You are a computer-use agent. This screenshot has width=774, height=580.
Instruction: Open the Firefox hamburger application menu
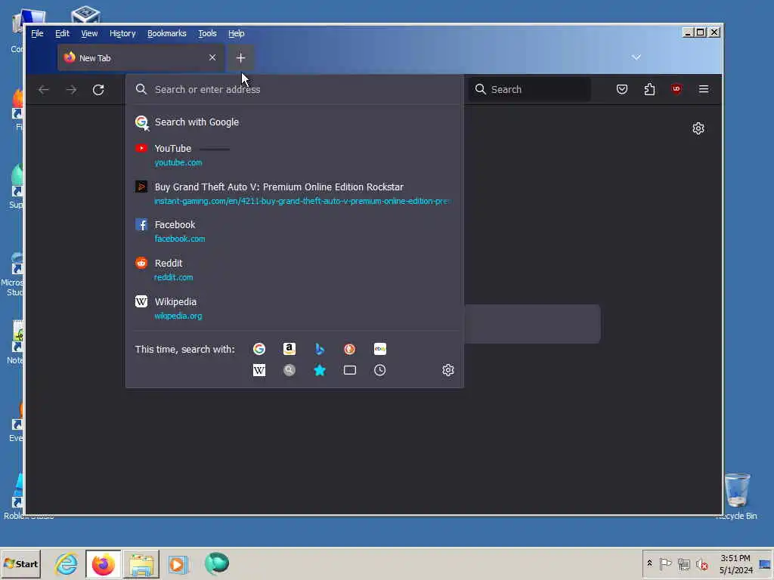pos(704,89)
